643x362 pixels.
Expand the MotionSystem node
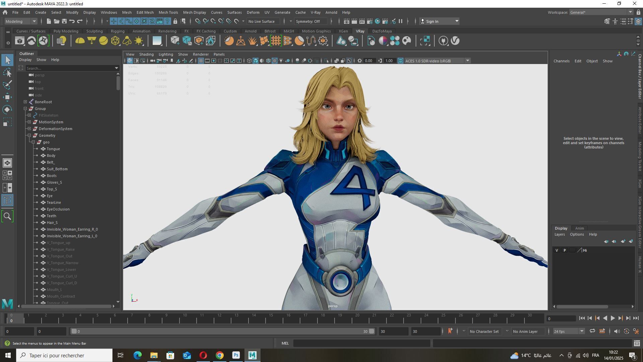tap(29, 122)
